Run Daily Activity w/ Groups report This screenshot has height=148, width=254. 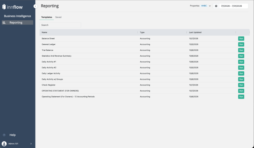click(x=241, y=79)
